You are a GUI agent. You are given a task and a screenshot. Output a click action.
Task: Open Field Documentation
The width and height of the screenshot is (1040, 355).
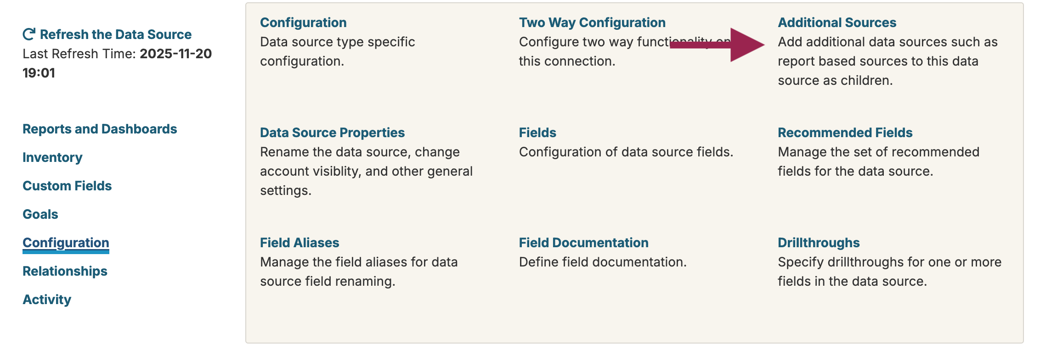coord(583,243)
